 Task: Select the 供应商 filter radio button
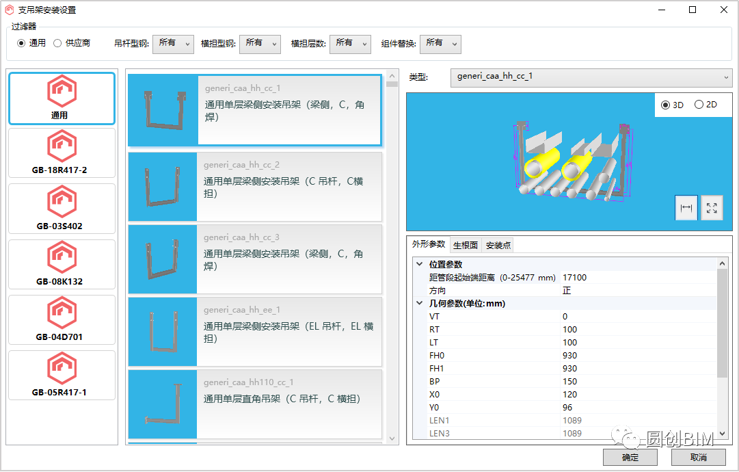tap(57, 43)
